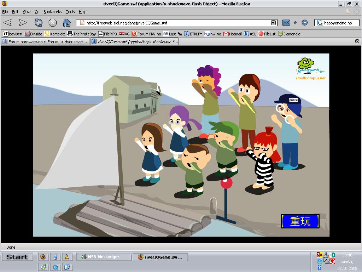The image size is (362, 272).
Task: Open the FileMP3 bookmark
Action: tap(107, 34)
